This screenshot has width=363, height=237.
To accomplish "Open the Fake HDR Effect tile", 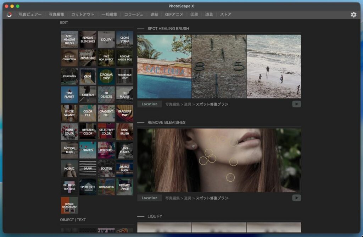I will coord(106,58).
